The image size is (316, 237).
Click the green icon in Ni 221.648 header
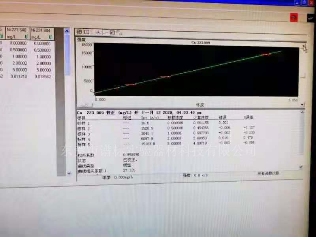[26, 36]
